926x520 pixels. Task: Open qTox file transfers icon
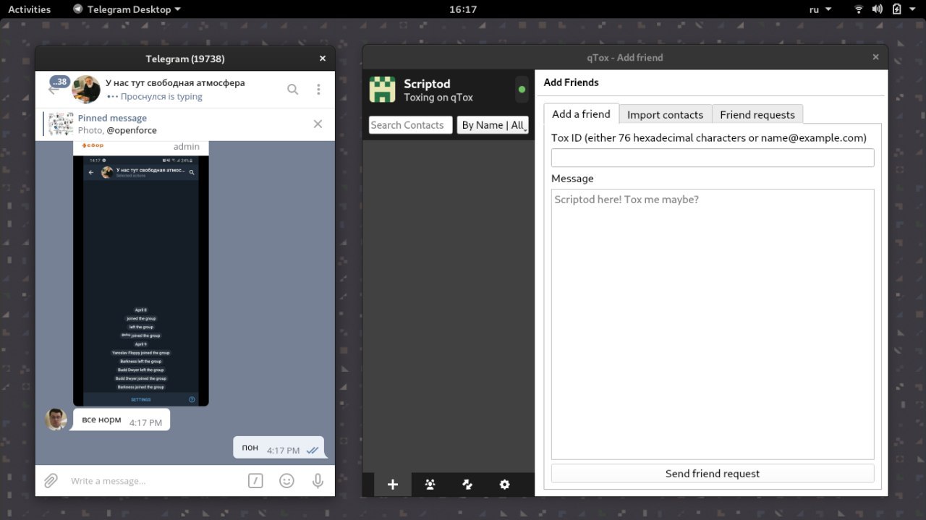point(467,485)
